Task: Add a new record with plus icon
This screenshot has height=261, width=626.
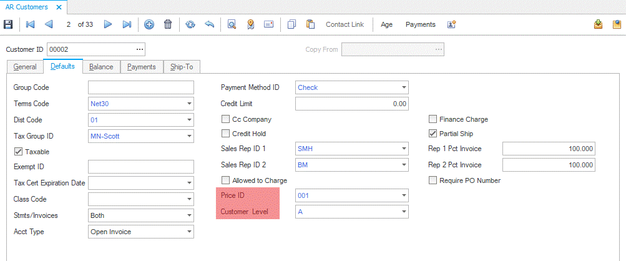Action: (x=149, y=24)
